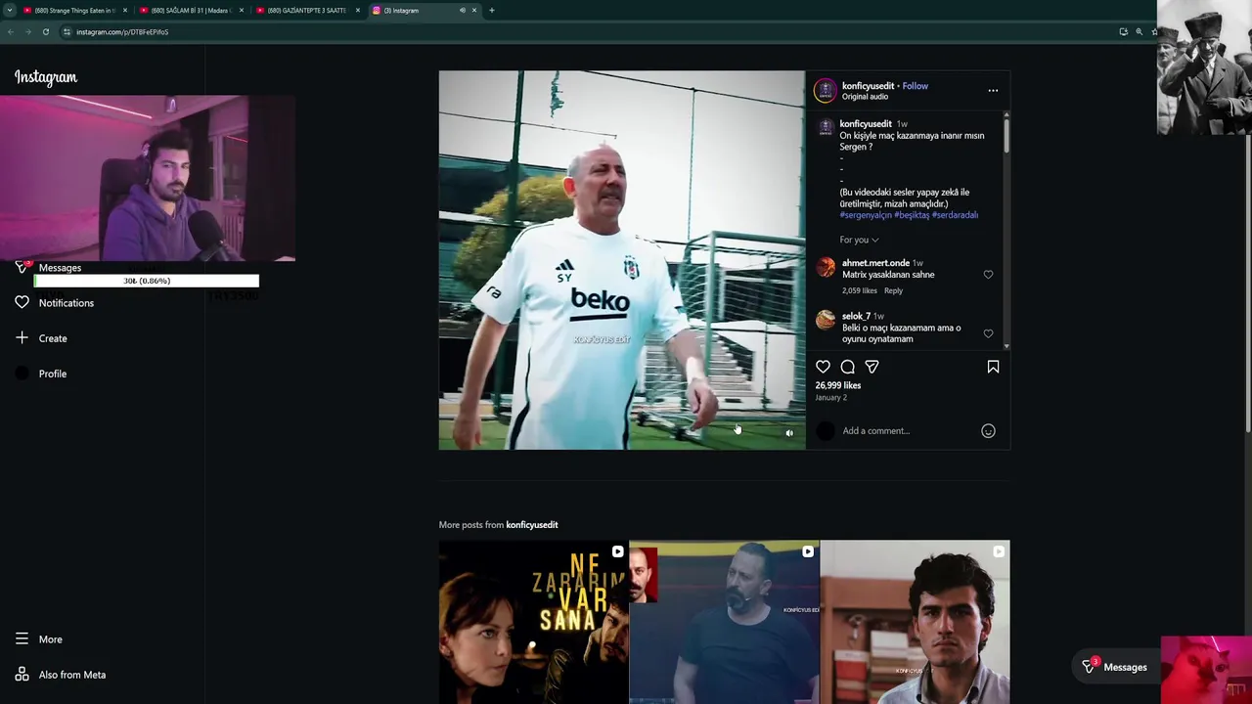
Task: Share the post via the paper plane icon
Action: (x=872, y=367)
